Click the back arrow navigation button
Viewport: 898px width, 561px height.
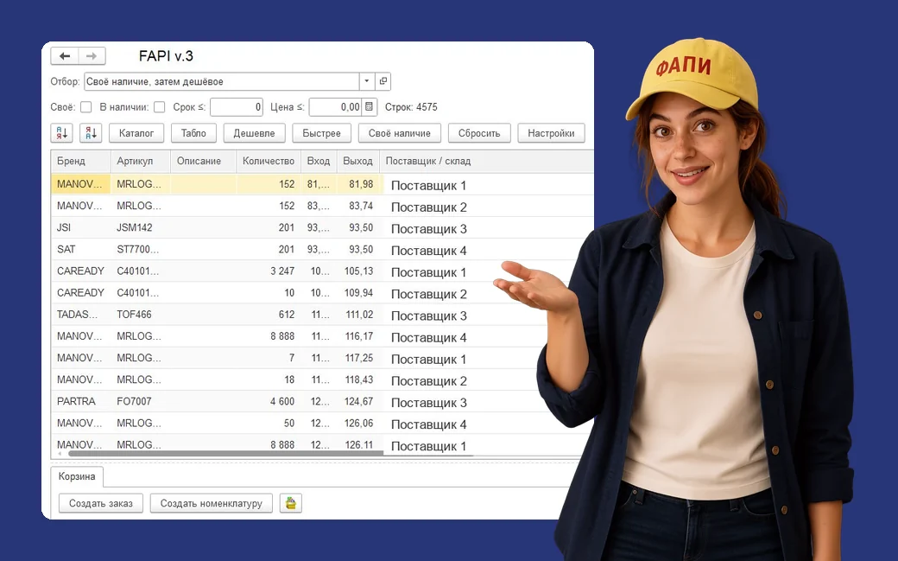pyautogui.click(x=65, y=55)
